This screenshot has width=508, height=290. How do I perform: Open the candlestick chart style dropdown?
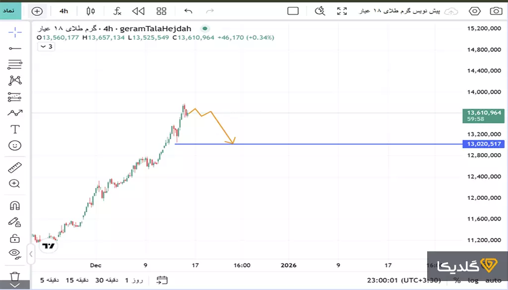(x=90, y=11)
